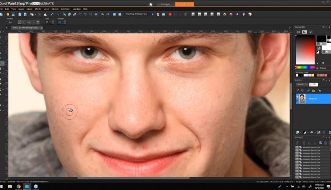Open the Presets dropdown in options bar
331x190 pixels.
[x=10, y=22]
